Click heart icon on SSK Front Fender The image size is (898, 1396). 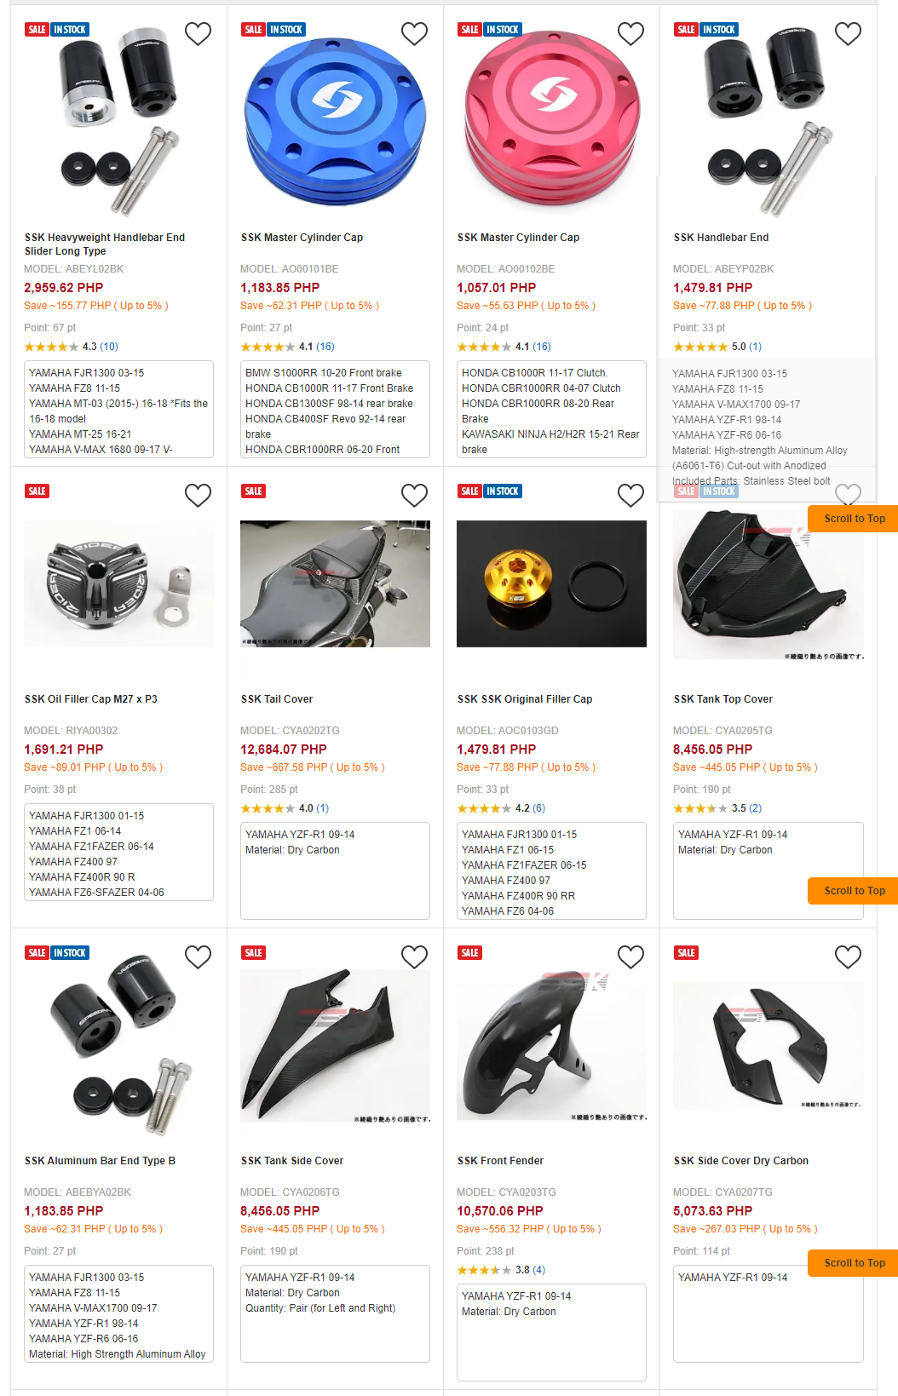tap(631, 957)
